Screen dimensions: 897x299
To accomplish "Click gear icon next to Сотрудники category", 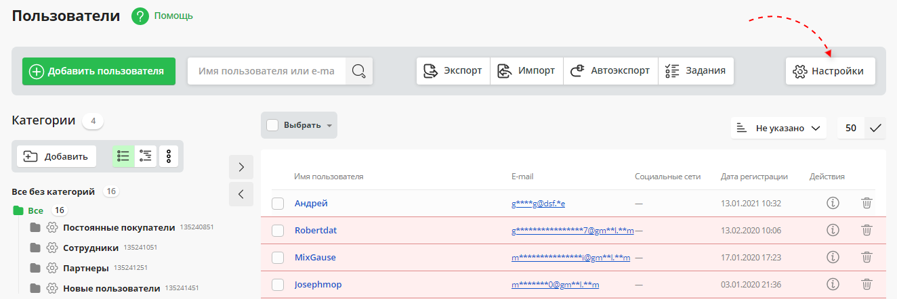I will click(x=52, y=248).
